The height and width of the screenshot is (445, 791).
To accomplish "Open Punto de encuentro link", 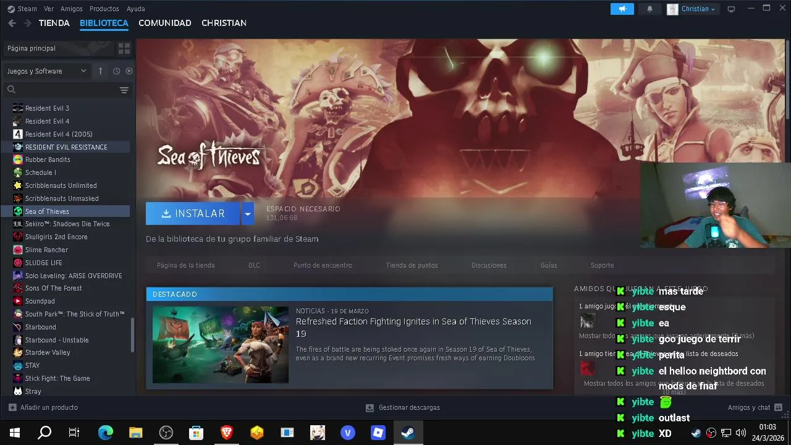I will (x=323, y=265).
